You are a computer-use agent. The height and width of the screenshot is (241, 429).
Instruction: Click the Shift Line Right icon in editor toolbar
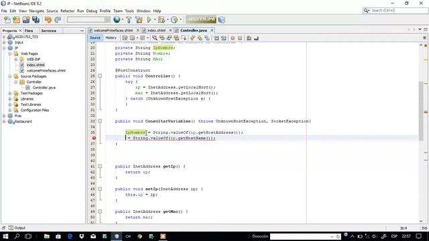click(223, 38)
